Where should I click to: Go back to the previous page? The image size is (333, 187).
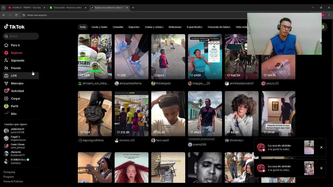click(x=4, y=15)
